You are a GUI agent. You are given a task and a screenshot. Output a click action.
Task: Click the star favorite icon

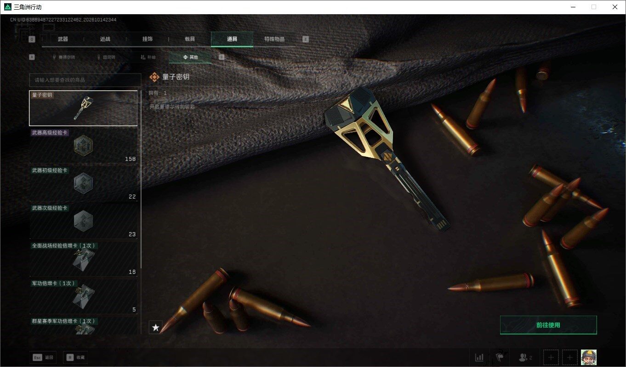(x=155, y=328)
